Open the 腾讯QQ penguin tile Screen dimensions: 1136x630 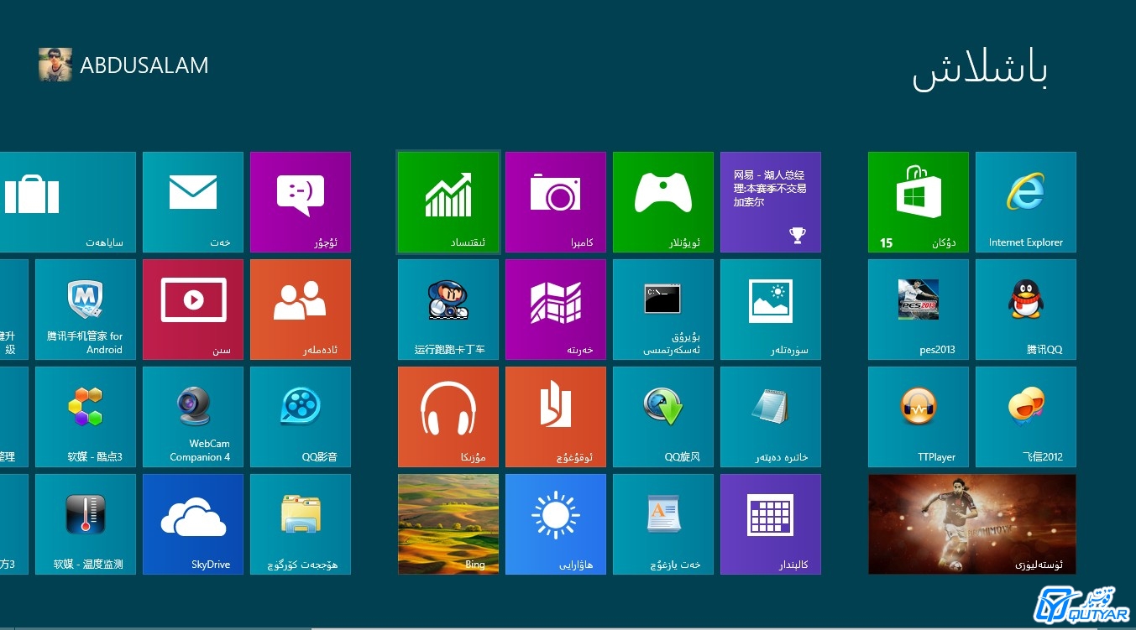[1026, 310]
